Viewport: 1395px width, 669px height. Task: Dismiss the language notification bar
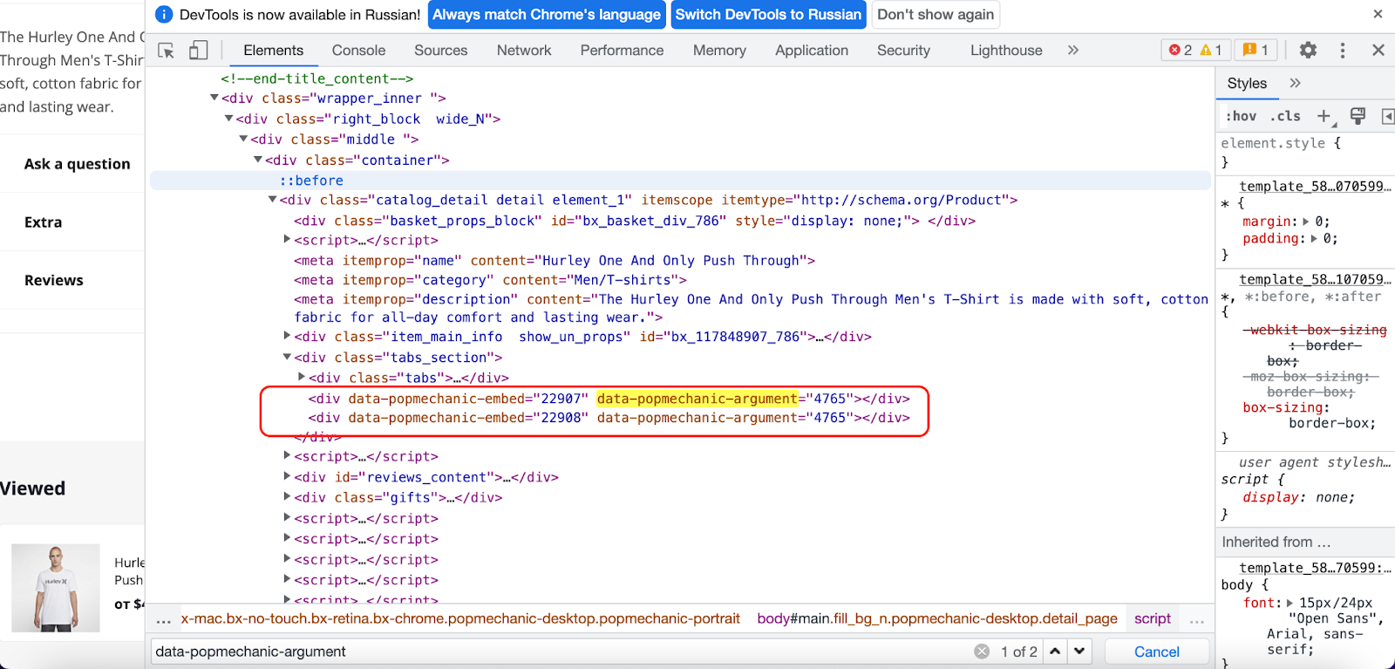1378,14
